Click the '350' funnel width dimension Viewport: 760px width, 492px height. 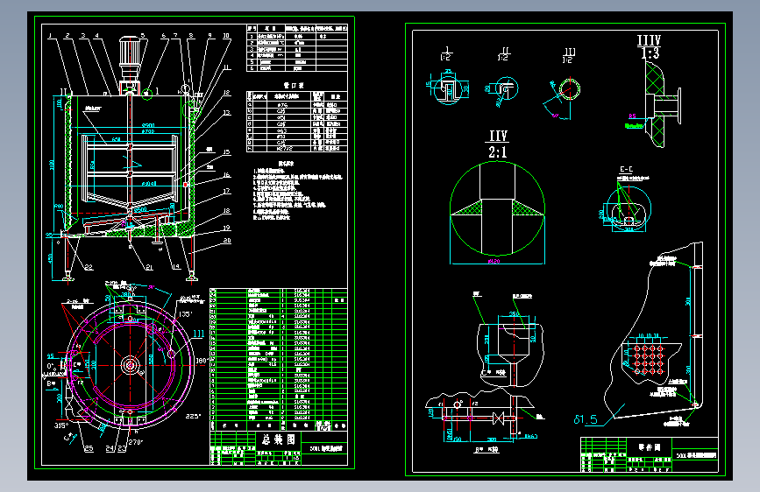click(515, 313)
